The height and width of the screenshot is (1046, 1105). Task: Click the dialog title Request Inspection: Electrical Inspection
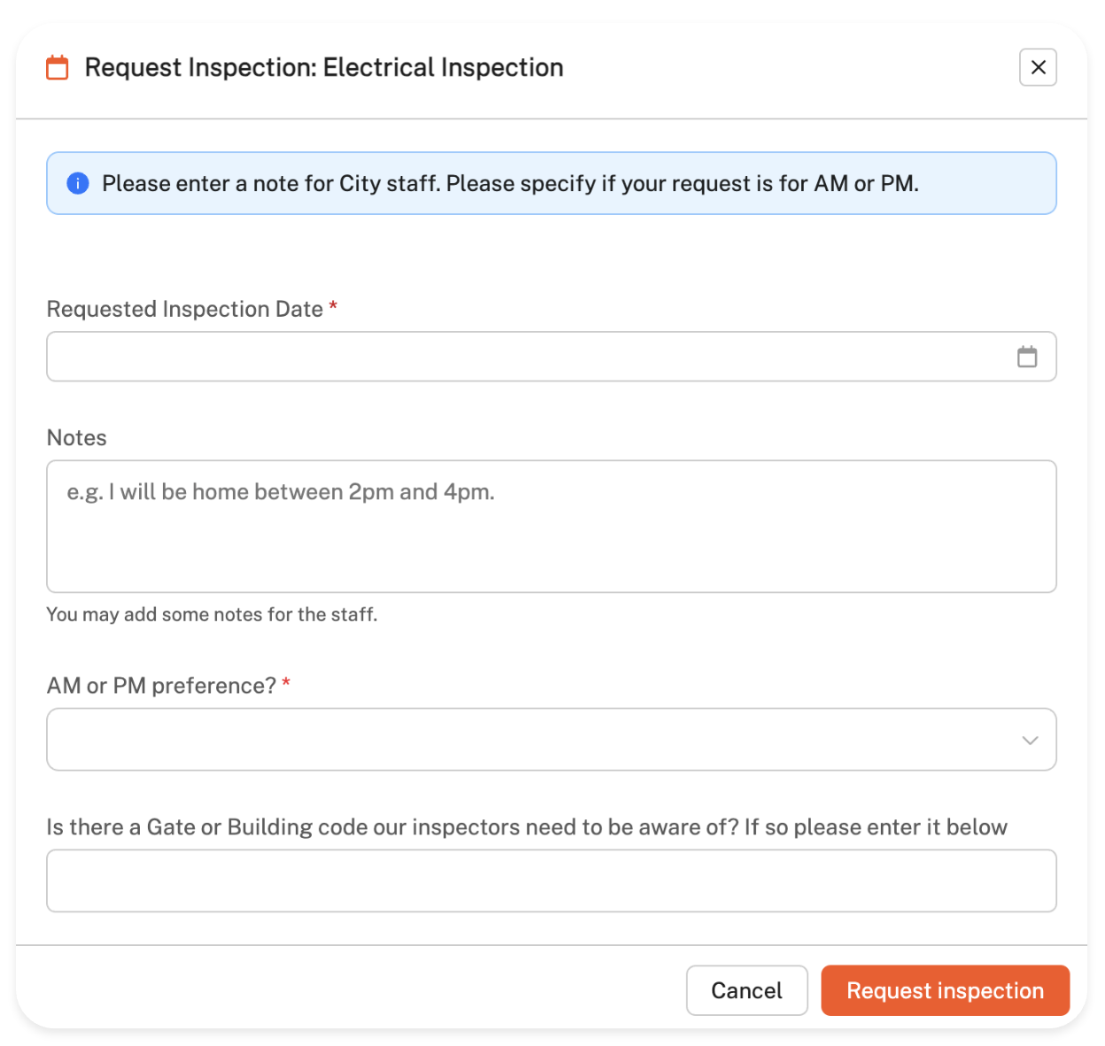point(324,67)
